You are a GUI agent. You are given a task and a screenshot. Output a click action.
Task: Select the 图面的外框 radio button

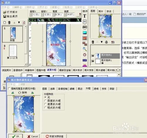tap(45, 101)
